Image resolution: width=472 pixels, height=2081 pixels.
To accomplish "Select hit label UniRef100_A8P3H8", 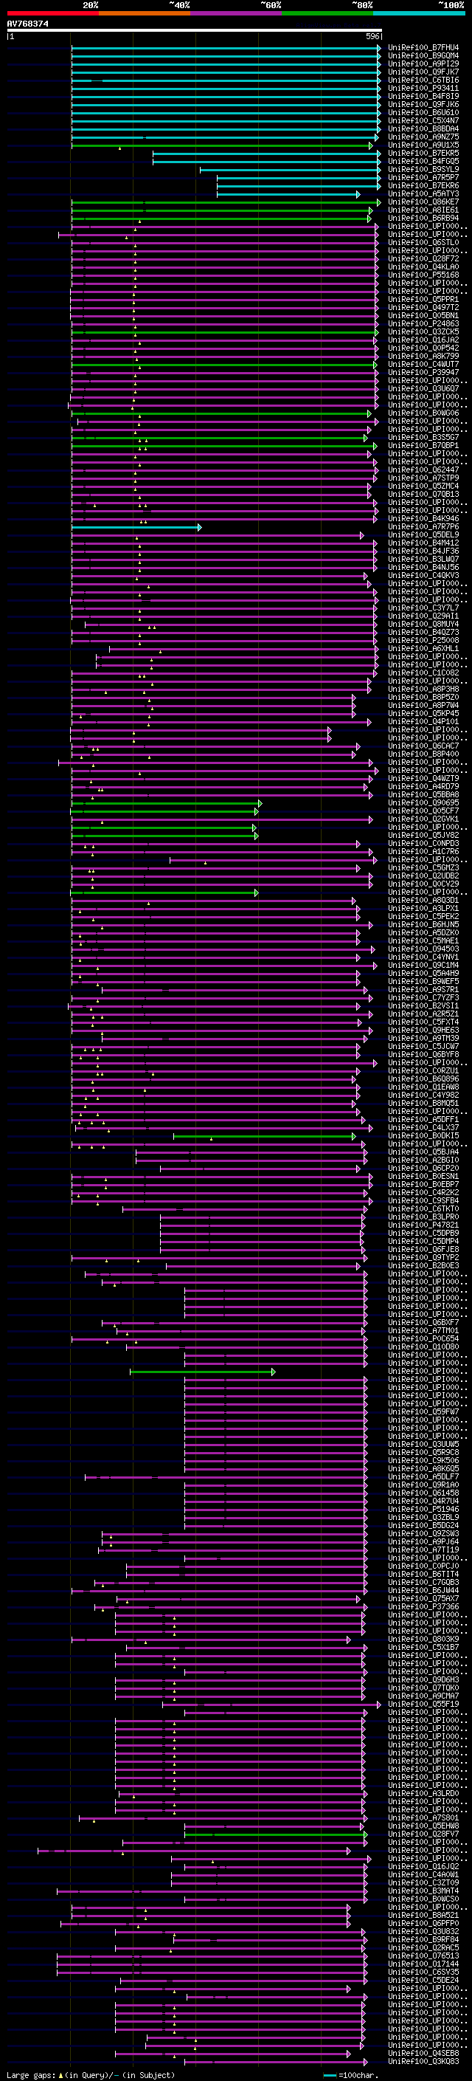I will [423, 689].
